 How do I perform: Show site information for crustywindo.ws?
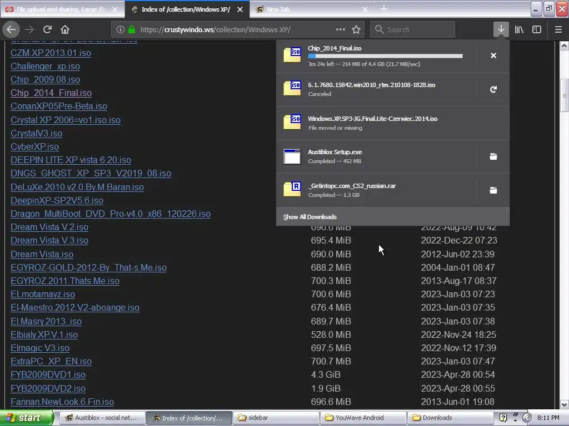[x=121, y=30]
